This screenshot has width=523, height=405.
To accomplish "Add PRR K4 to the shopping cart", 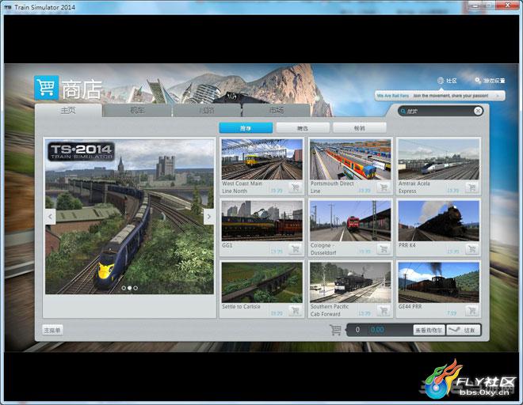I will coord(472,249).
